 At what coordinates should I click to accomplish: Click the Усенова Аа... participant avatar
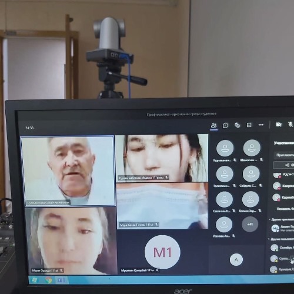pos(224,225)
